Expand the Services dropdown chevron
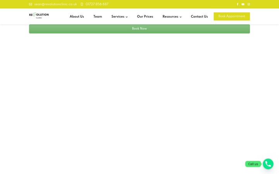The image size is (279, 174). 127,17
